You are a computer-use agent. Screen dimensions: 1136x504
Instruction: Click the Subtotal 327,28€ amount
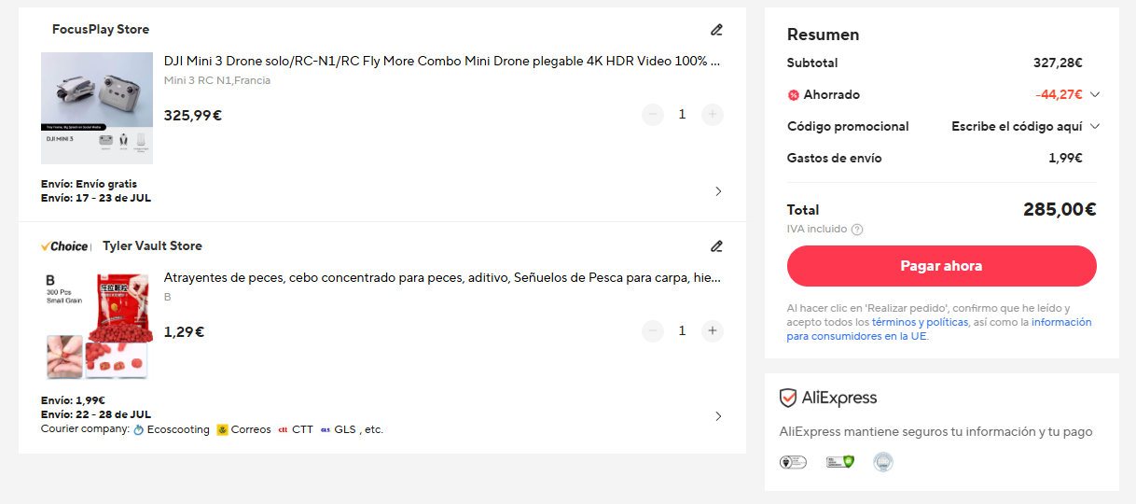coord(1058,63)
